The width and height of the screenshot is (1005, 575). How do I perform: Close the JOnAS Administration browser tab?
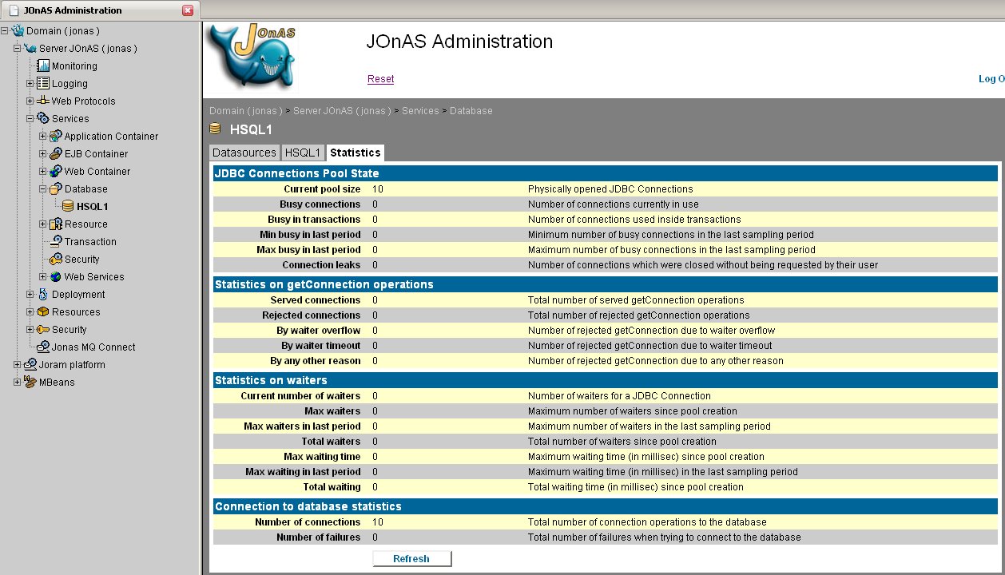(x=188, y=10)
